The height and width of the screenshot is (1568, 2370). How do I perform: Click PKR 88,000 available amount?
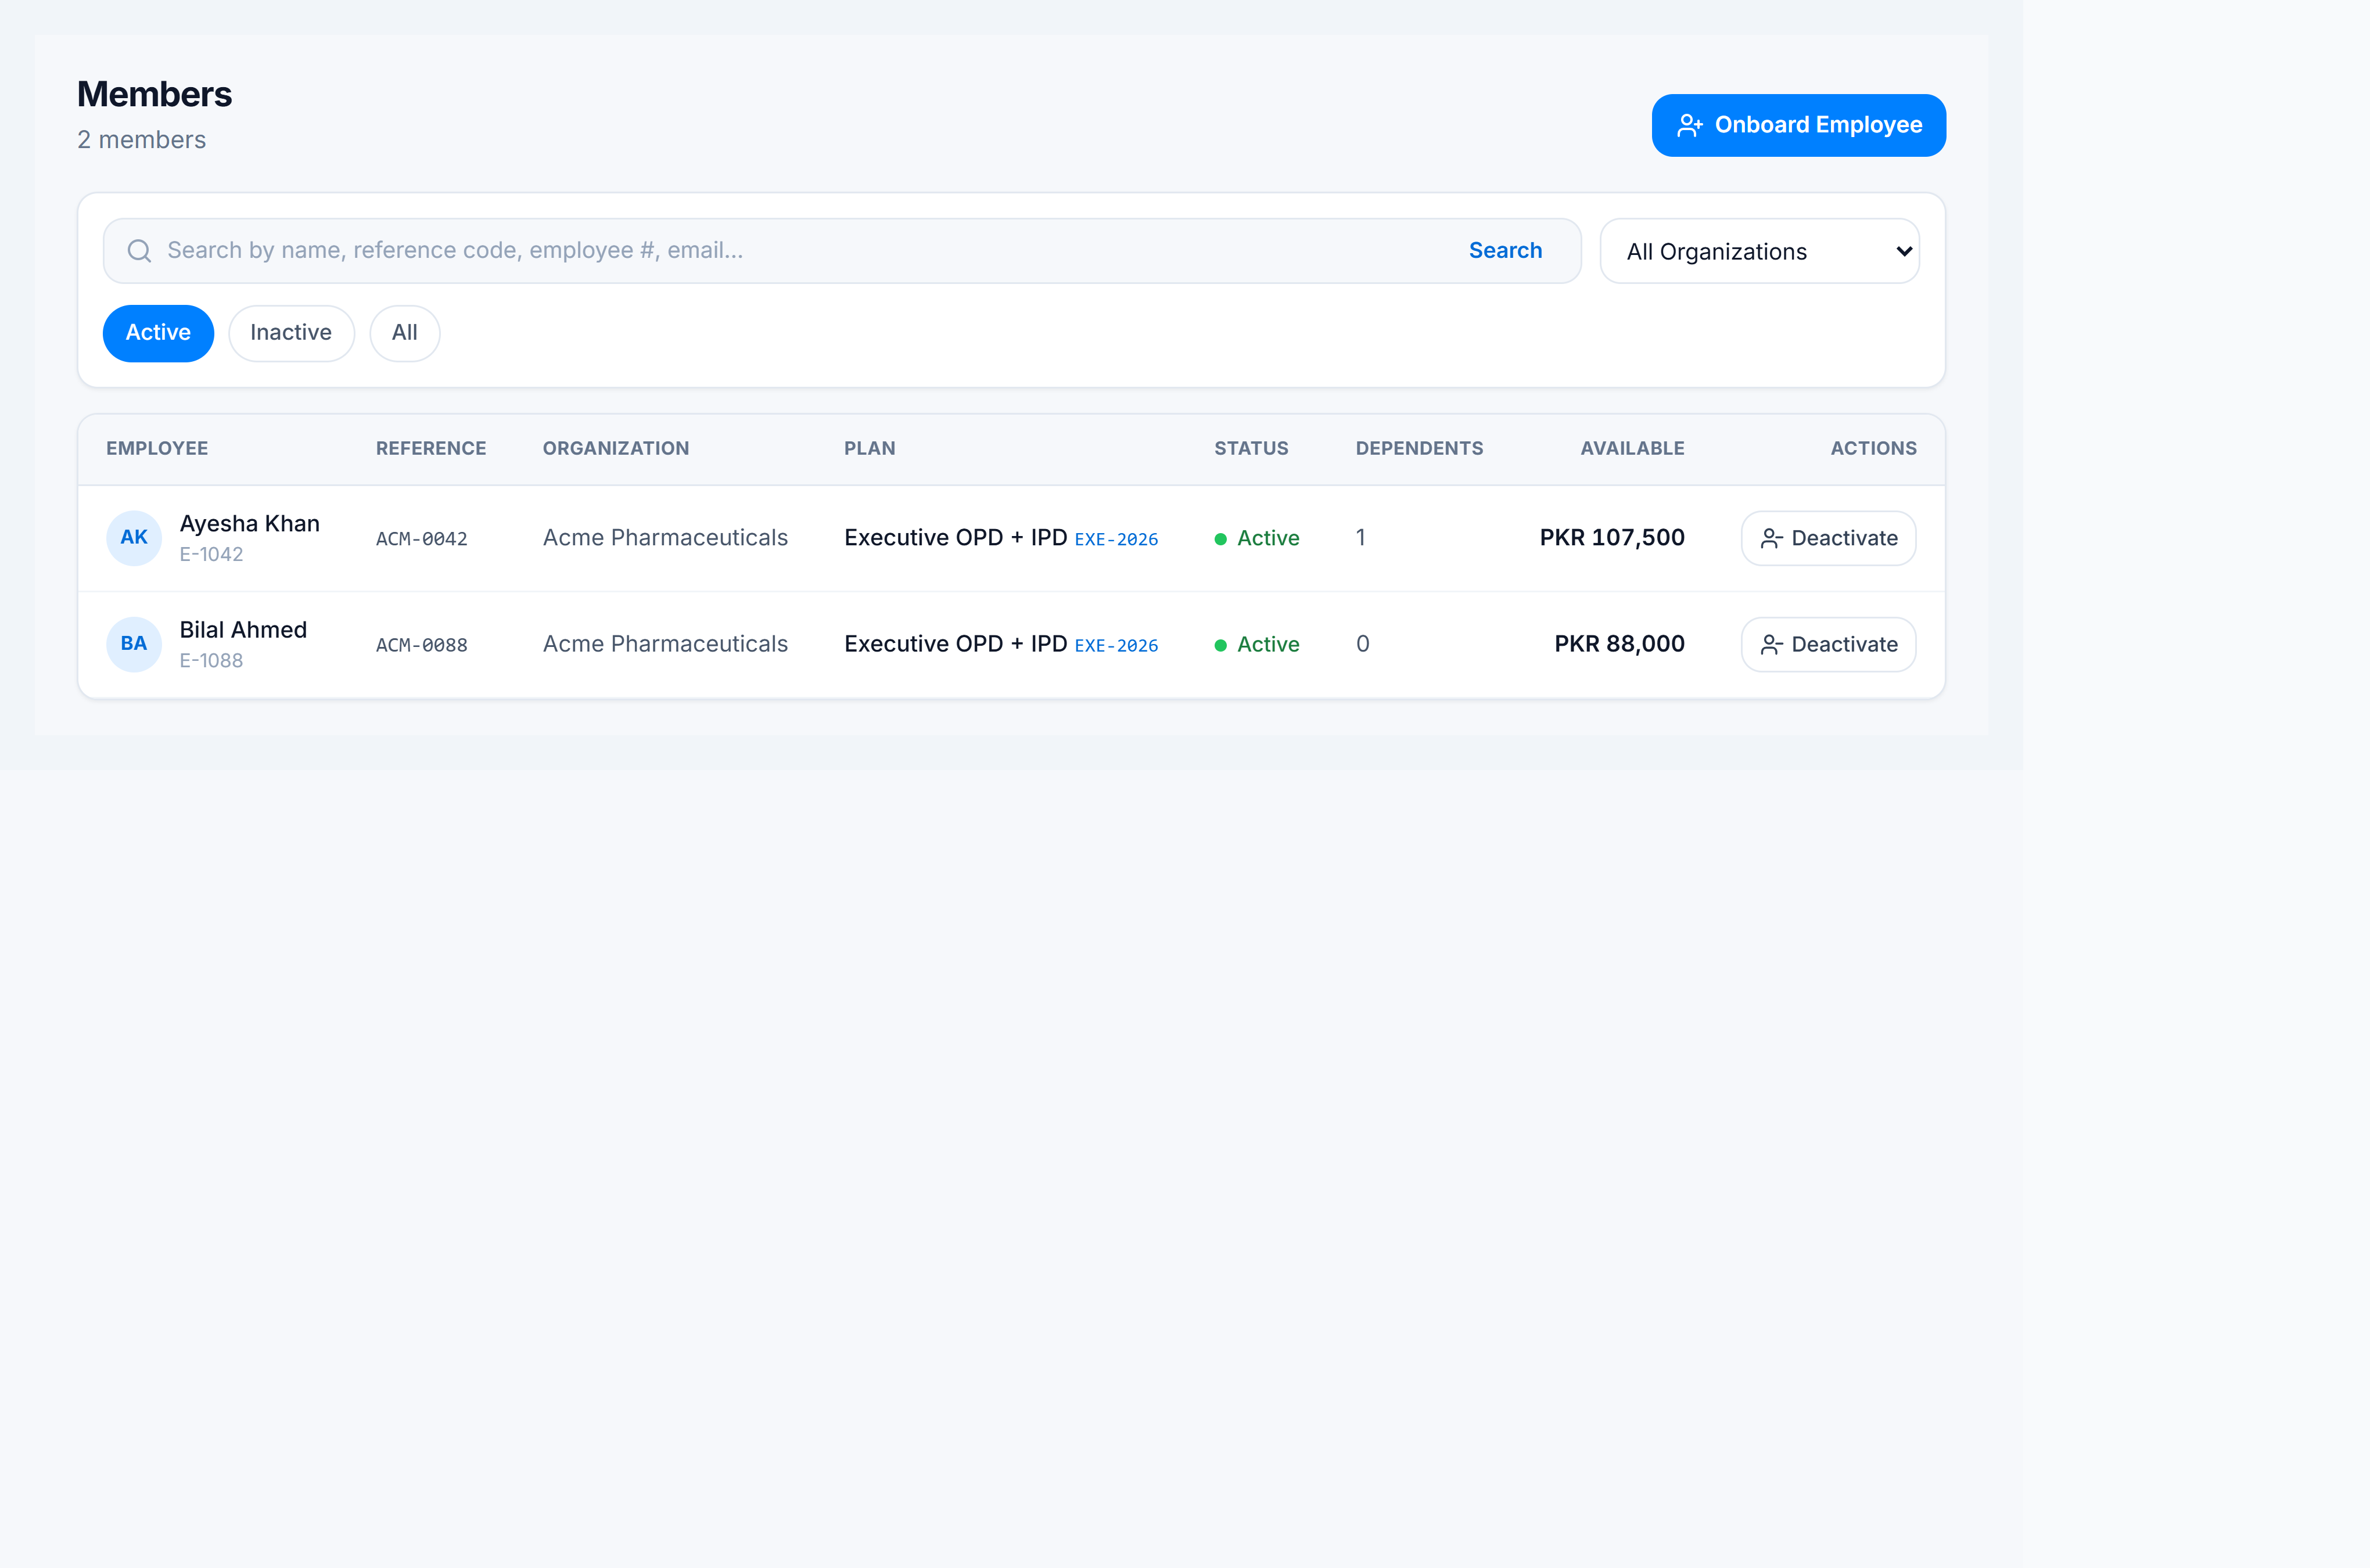tap(1619, 644)
